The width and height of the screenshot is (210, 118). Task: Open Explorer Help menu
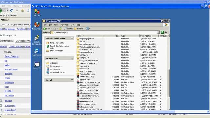[x=79, y=25]
